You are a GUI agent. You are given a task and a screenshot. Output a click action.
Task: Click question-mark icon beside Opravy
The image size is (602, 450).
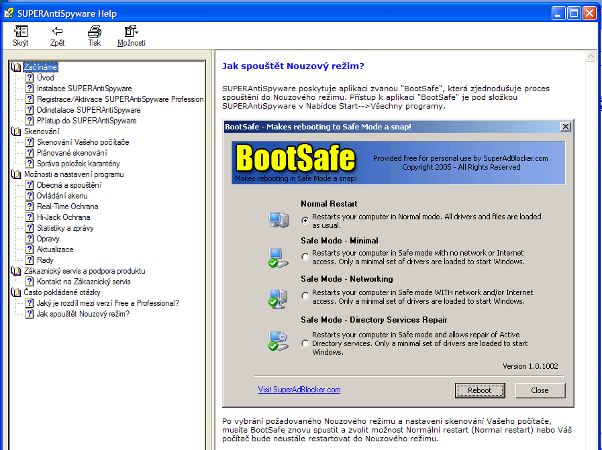(x=30, y=239)
